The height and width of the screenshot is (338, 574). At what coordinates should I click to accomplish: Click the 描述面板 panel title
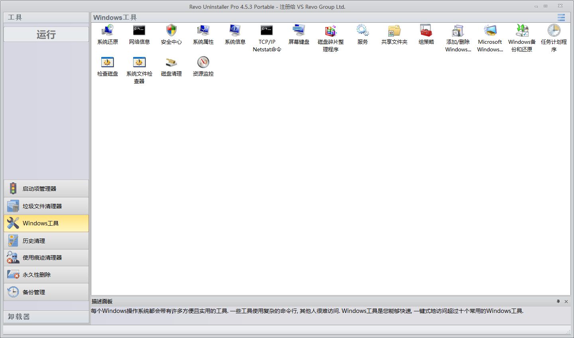point(102,301)
